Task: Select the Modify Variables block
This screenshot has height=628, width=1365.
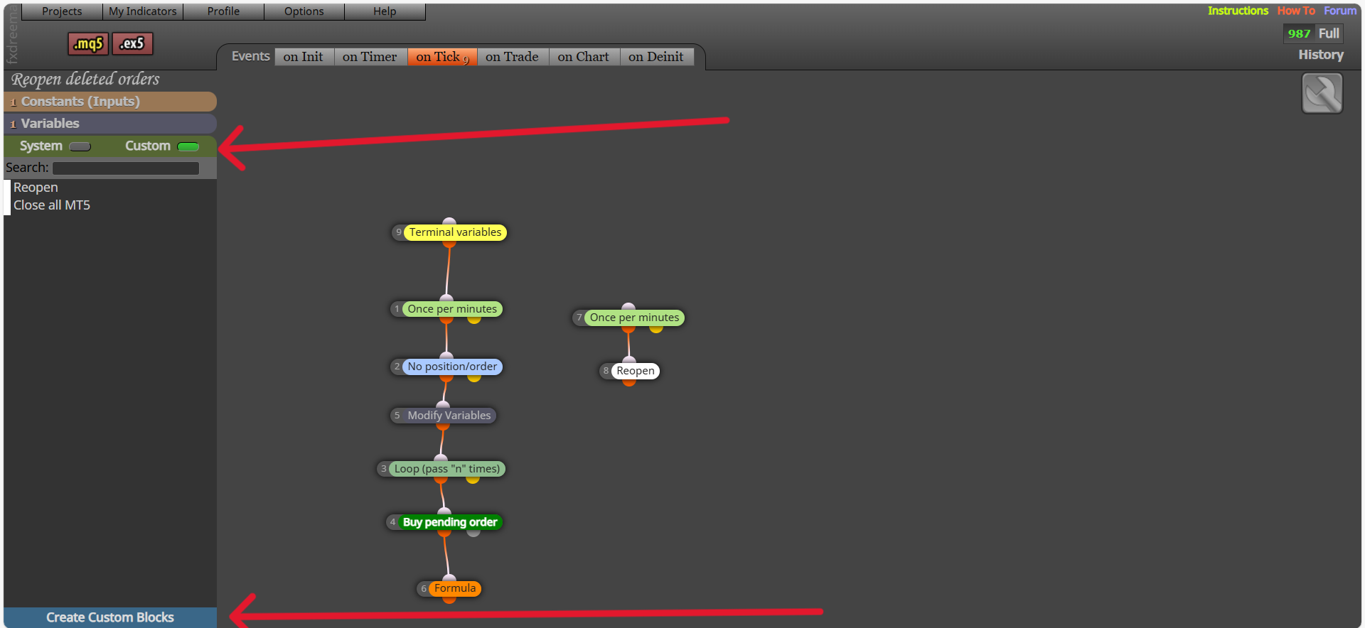Action: [449, 416]
